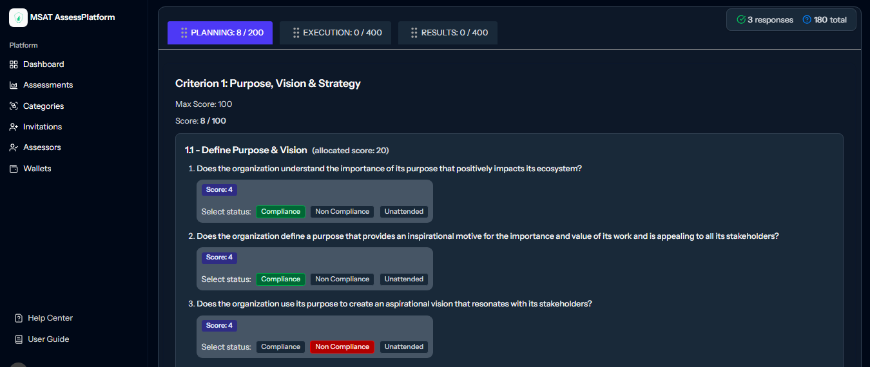This screenshot has width=870, height=367.
Task: Click the Score: 4 badge on question 1
Action: (219, 190)
